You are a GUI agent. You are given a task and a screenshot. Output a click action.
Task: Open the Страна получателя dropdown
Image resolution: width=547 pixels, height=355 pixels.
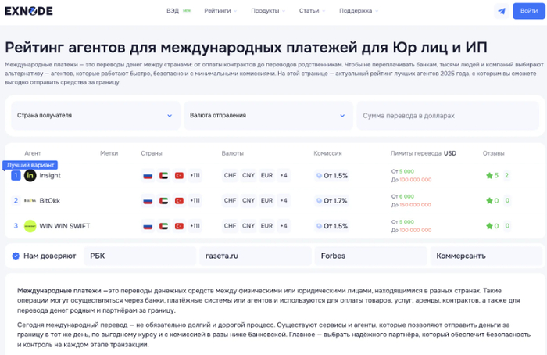click(95, 116)
